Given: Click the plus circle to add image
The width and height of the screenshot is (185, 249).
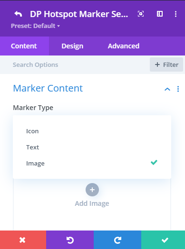Looking at the screenshot, I should 92,190.
